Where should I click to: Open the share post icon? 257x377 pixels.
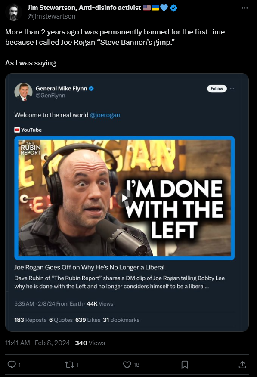point(242,365)
